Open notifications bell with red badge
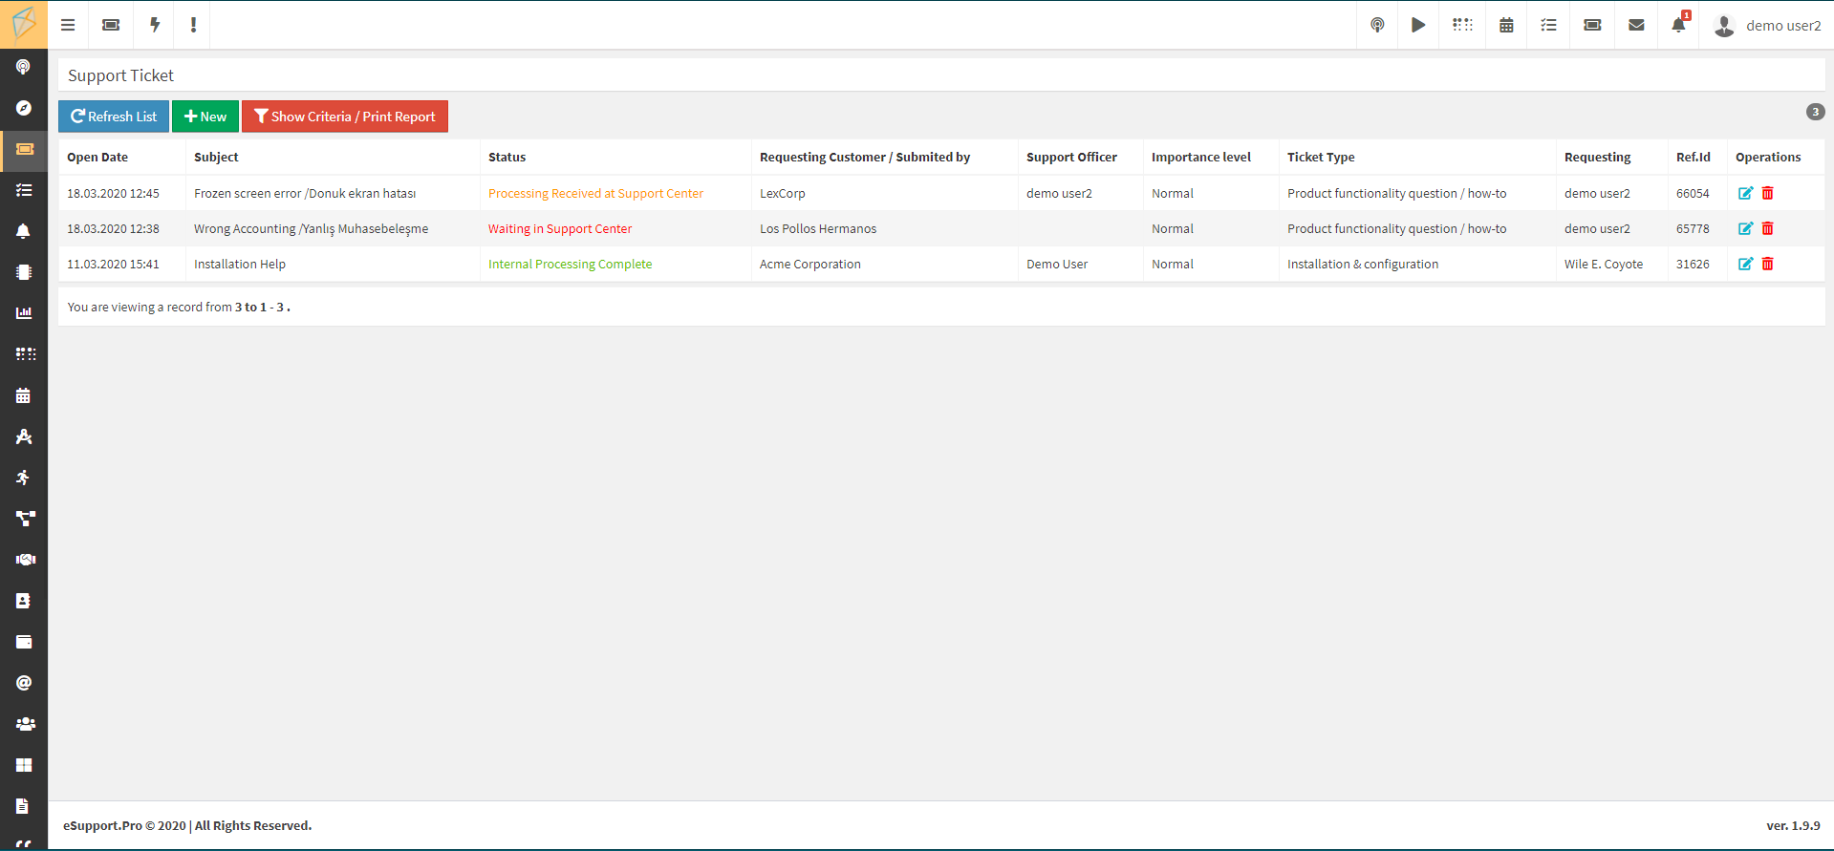The height and width of the screenshot is (851, 1834). 1679,24
